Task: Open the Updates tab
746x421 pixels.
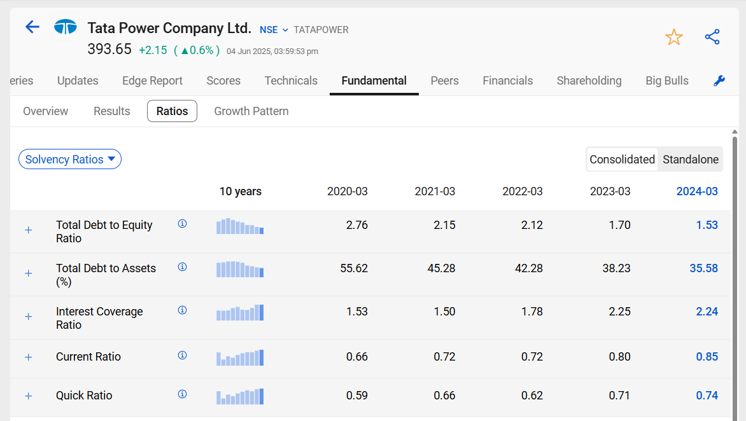Action: point(78,81)
